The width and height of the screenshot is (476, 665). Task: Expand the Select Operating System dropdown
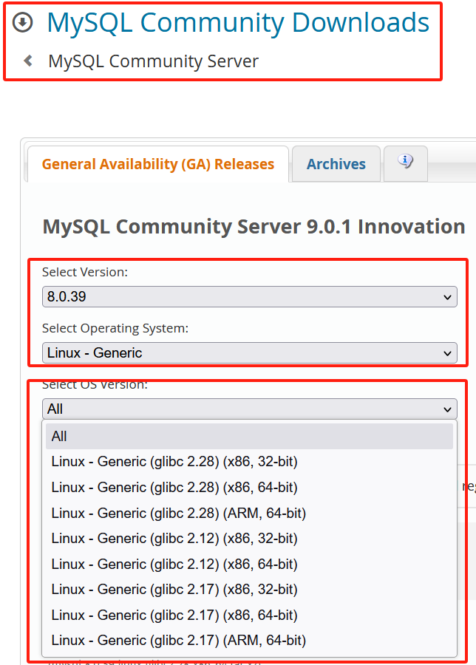(249, 353)
